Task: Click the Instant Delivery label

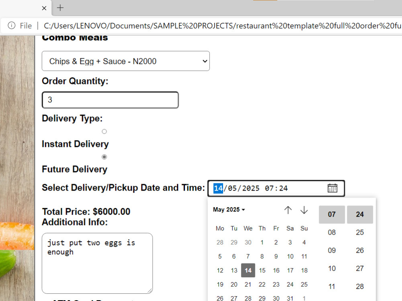Action: (x=75, y=144)
